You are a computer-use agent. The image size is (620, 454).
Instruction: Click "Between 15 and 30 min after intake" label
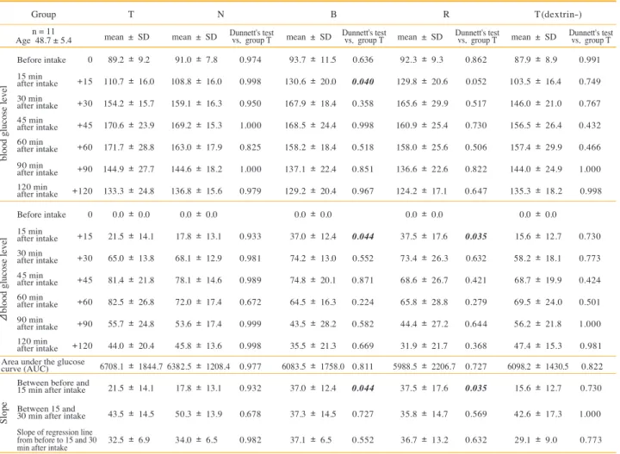click(51, 413)
